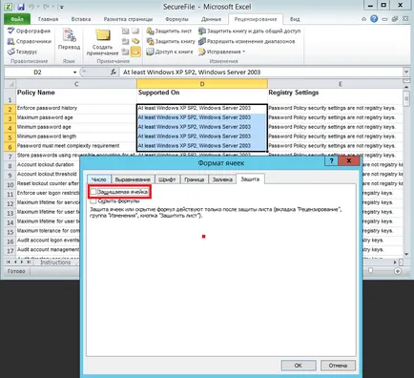Click Защитить книгу и дать общий доступ
This screenshot has height=378, width=414.
tap(249, 31)
